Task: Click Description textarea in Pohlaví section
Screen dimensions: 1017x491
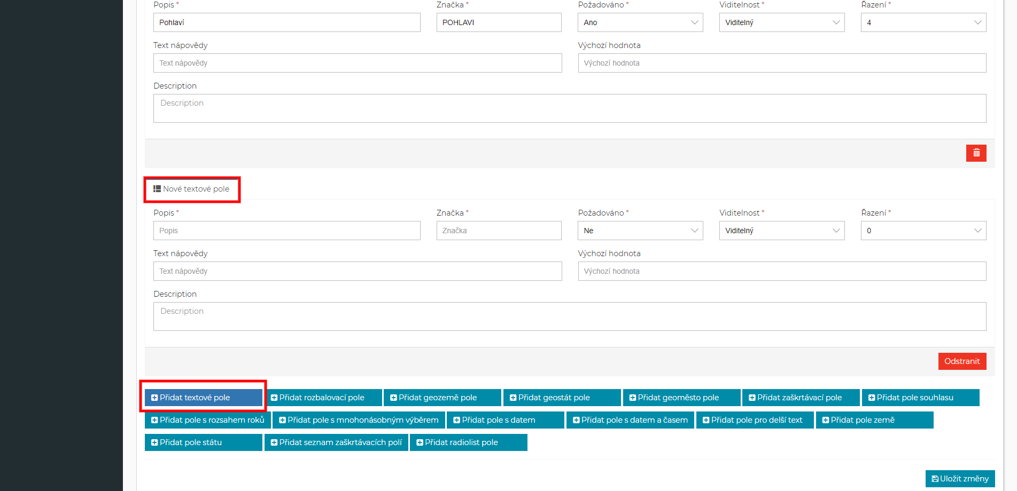Action: pos(570,108)
